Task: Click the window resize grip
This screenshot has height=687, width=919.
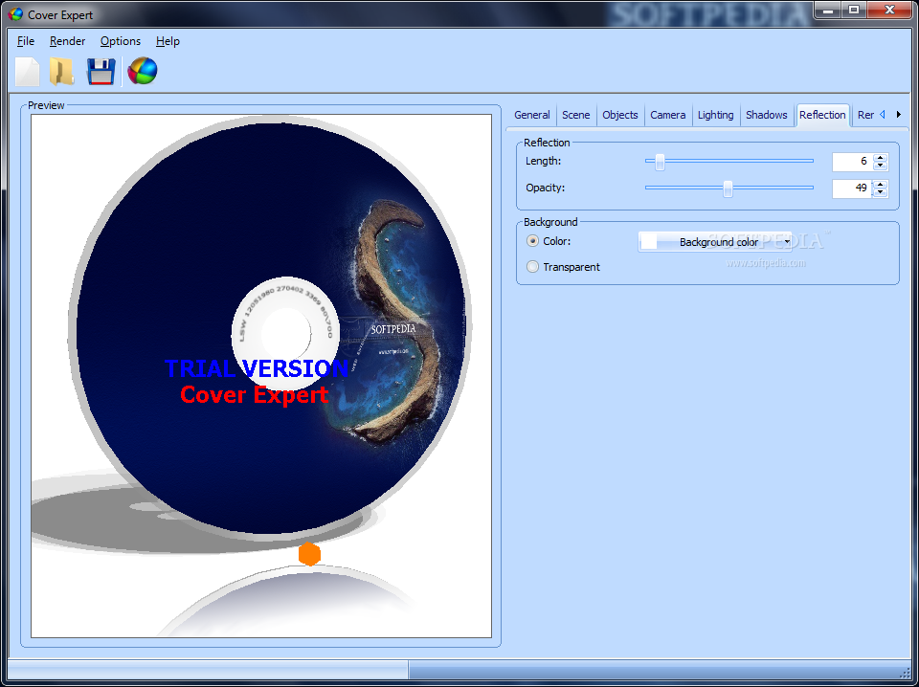Action: pyautogui.click(x=906, y=673)
